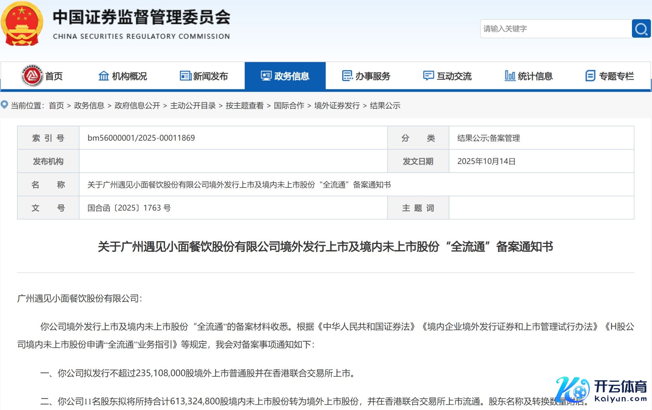This screenshot has width=652, height=410.
Task: Open the 政务信息 navigation tab
Action: click(x=285, y=76)
